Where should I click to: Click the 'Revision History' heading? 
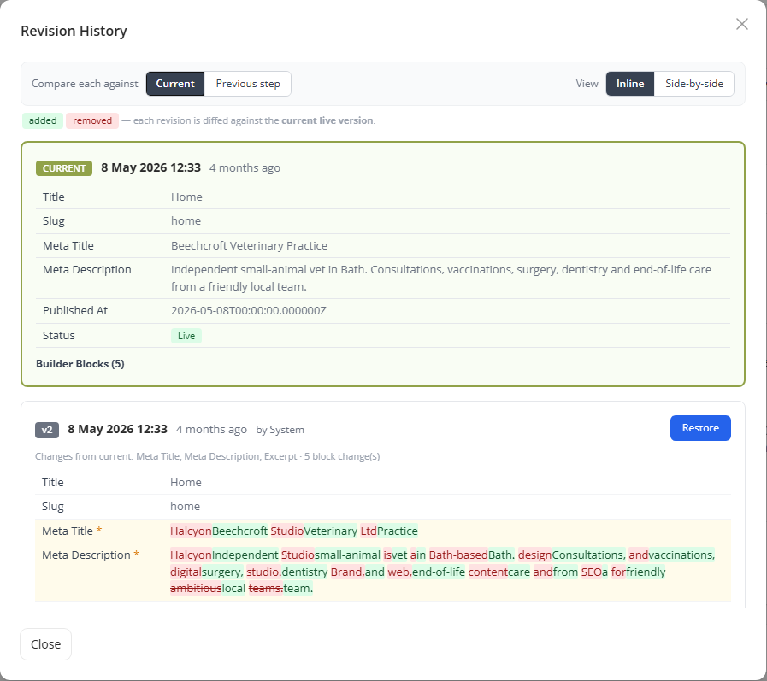pos(74,31)
